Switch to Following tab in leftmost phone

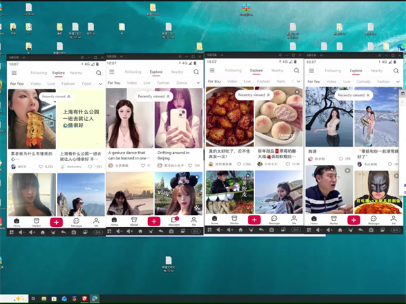(39, 73)
